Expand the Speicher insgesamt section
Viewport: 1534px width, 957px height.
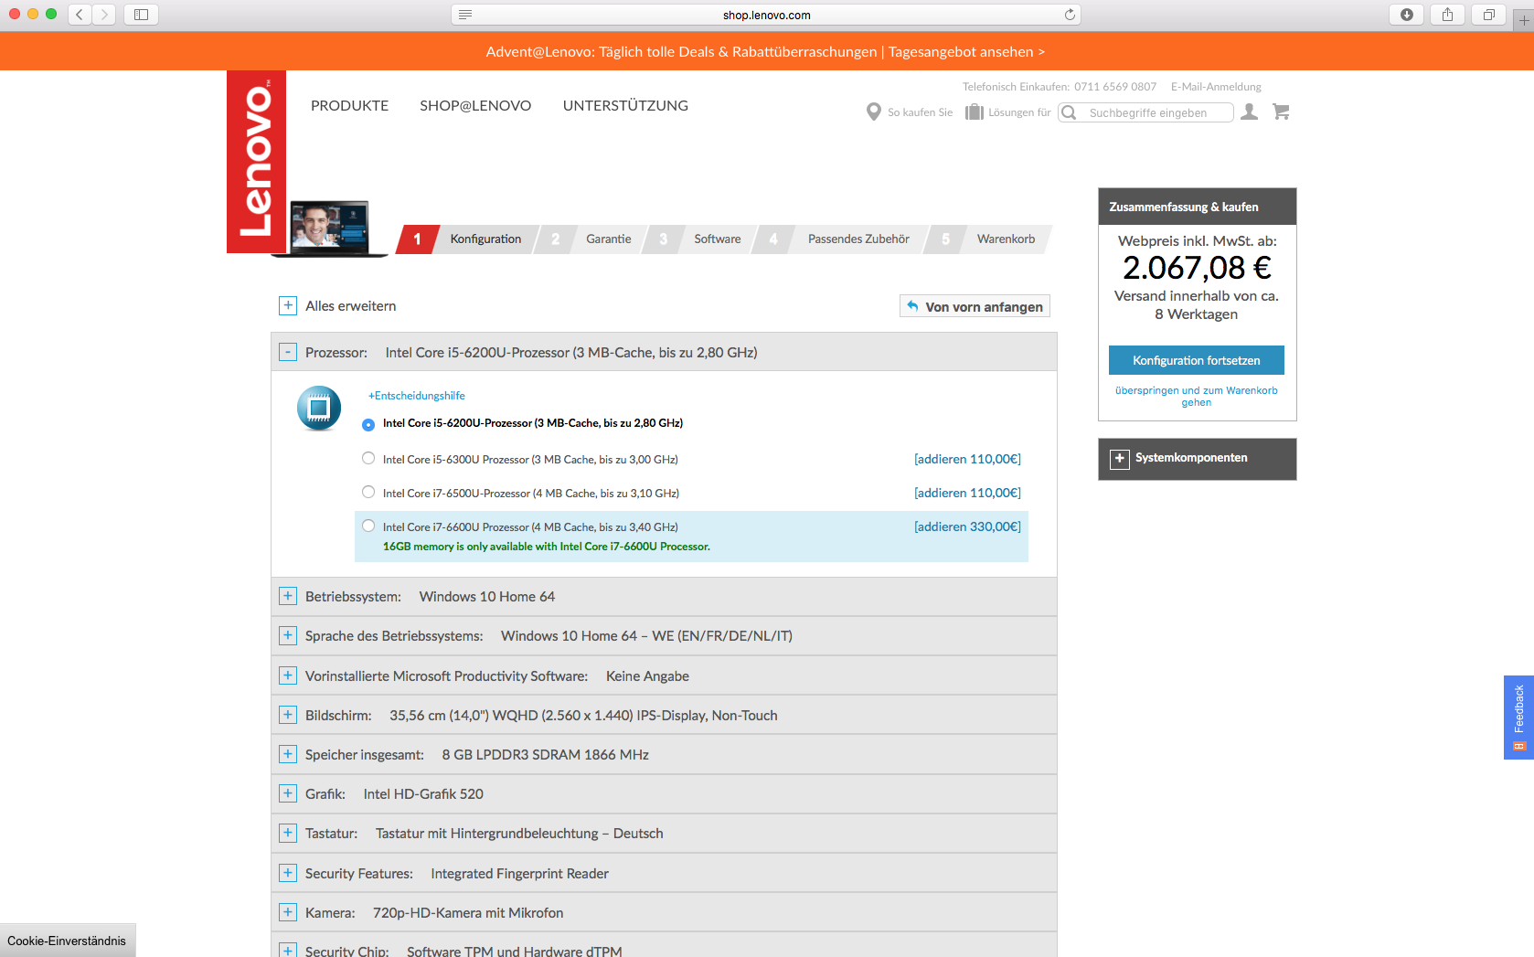(x=288, y=754)
